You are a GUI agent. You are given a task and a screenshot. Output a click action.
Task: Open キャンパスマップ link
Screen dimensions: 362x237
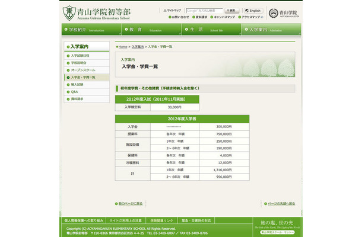[x=223, y=17]
